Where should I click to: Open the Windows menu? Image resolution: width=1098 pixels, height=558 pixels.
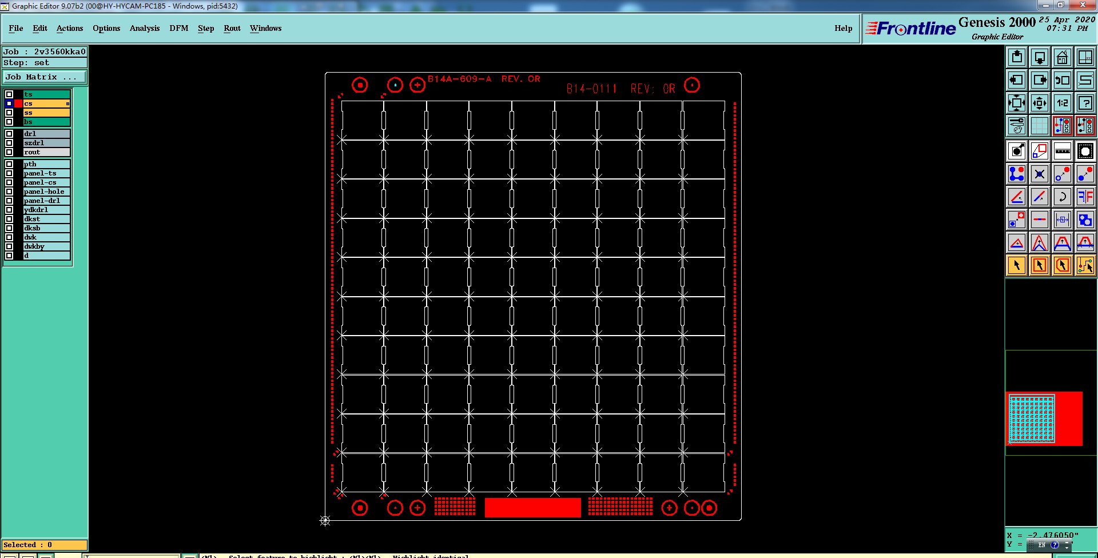point(265,28)
